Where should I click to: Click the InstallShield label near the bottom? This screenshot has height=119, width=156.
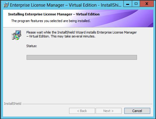(x=13, y=104)
